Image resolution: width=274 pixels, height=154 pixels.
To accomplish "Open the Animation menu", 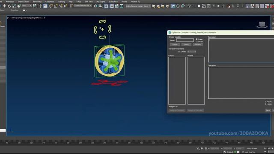I will click(10, 2).
